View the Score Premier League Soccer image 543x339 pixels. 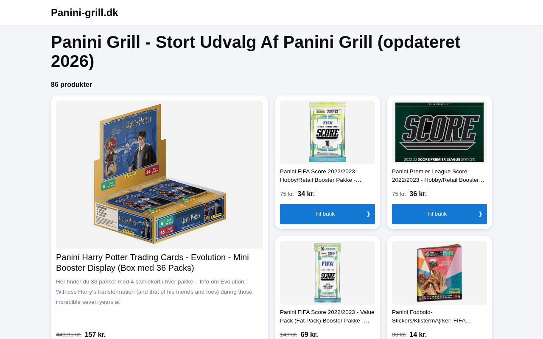[x=439, y=132]
